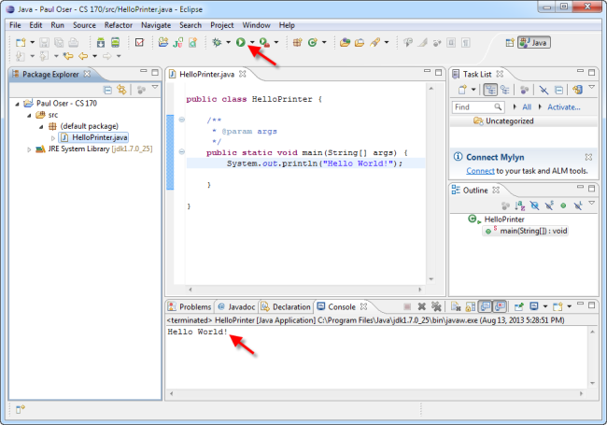This screenshot has width=607, height=425.
Task: Click the Save disk icon in toolbar
Action: [x=45, y=43]
